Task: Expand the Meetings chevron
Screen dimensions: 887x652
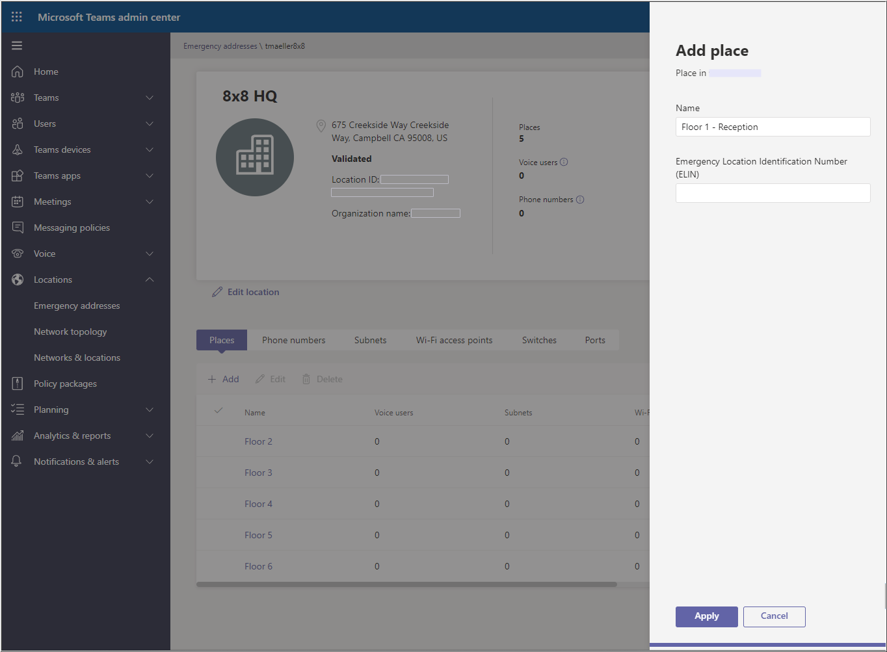Action: point(150,202)
